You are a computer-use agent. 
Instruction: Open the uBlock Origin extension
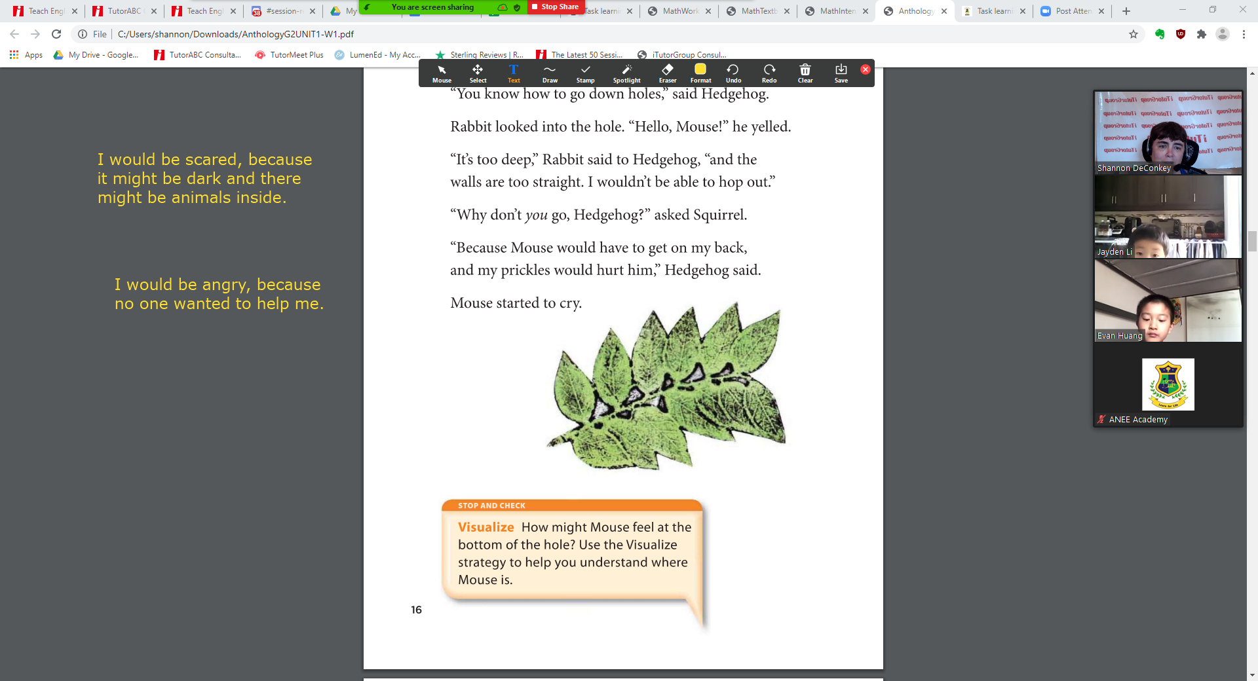click(x=1181, y=34)
